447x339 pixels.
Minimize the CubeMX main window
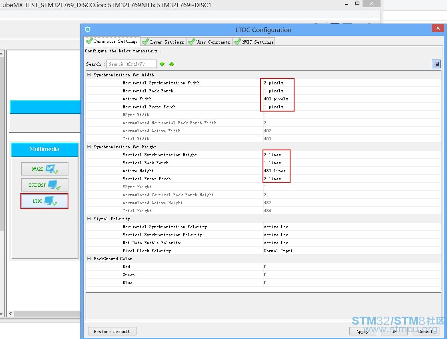point(347,4)
